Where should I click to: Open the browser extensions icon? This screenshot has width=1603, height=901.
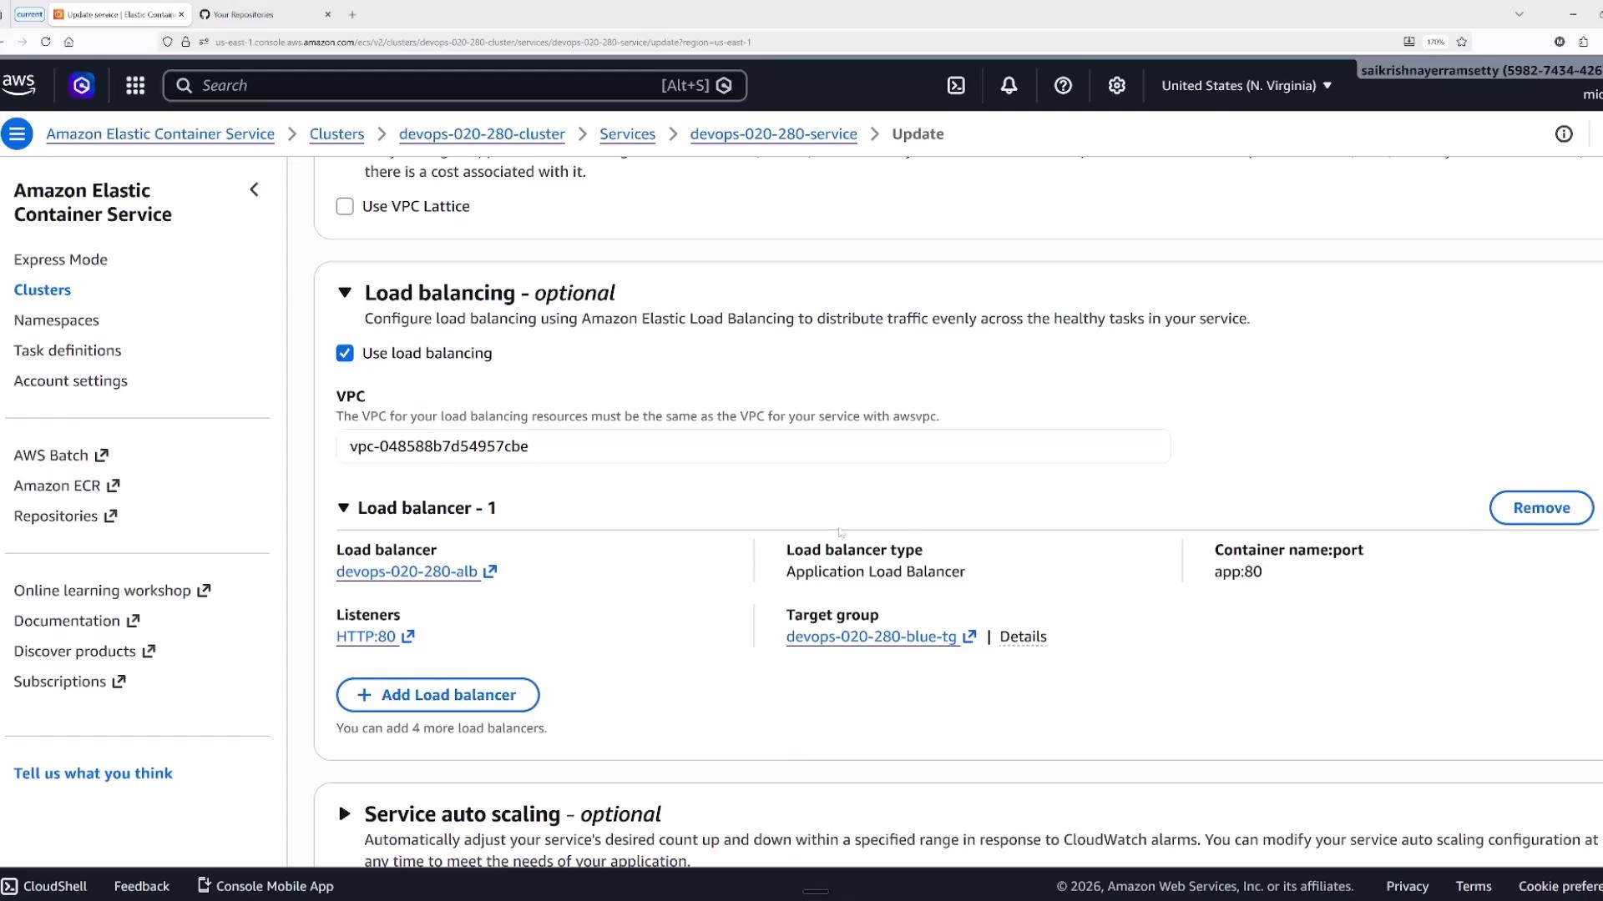1583,42
